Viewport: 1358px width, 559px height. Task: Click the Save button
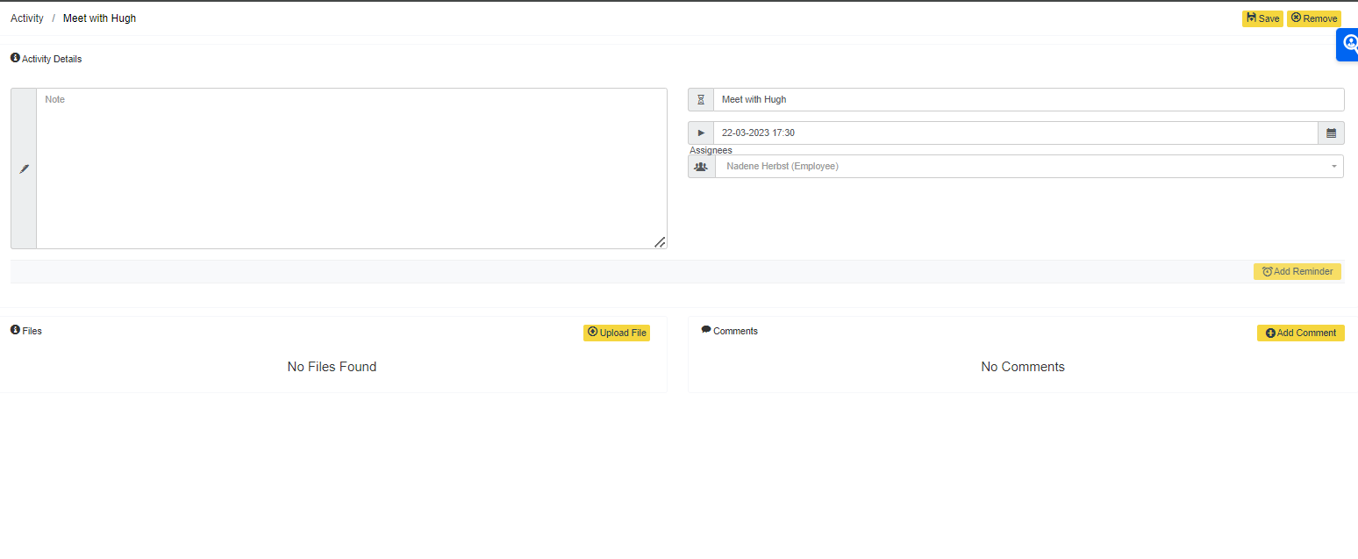pos(1262,18)
